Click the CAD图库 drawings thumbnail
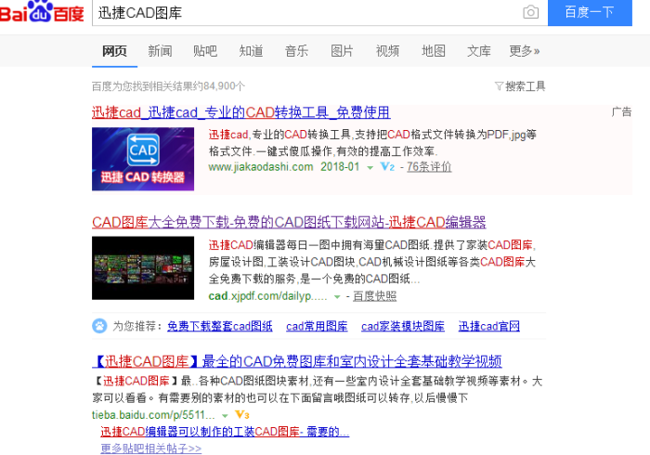 point(143,267)
